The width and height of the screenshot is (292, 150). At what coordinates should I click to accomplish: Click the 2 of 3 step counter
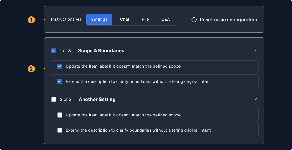tap(66, 100)
